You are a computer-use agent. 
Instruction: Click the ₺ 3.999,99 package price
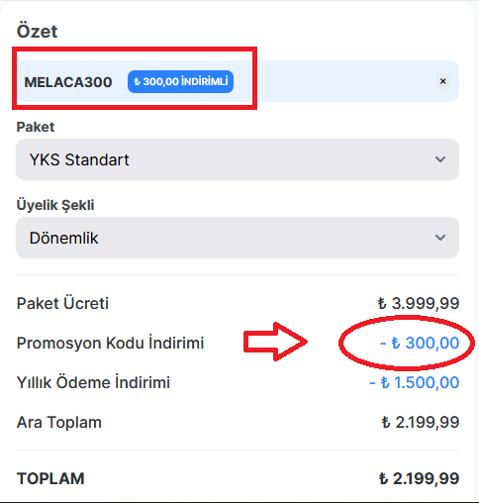[x=419, y=303]
